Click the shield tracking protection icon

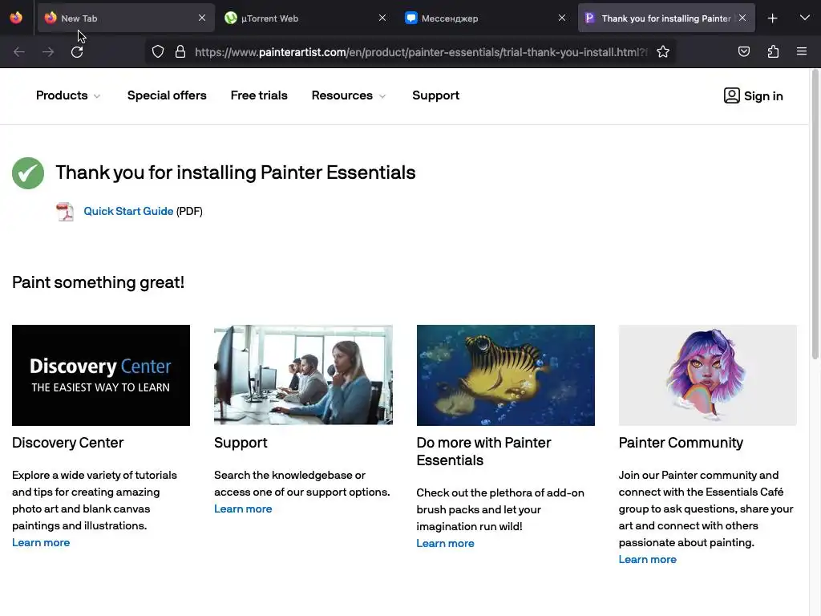pyautogui.click(x=158, y=52)
